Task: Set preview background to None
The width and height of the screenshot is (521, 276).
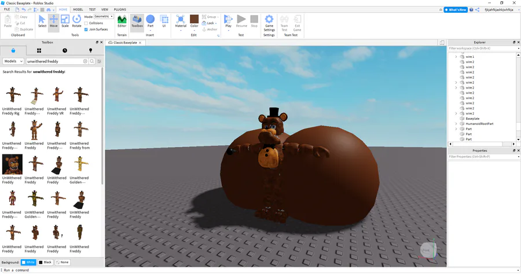Action: [x=63, y=262]
